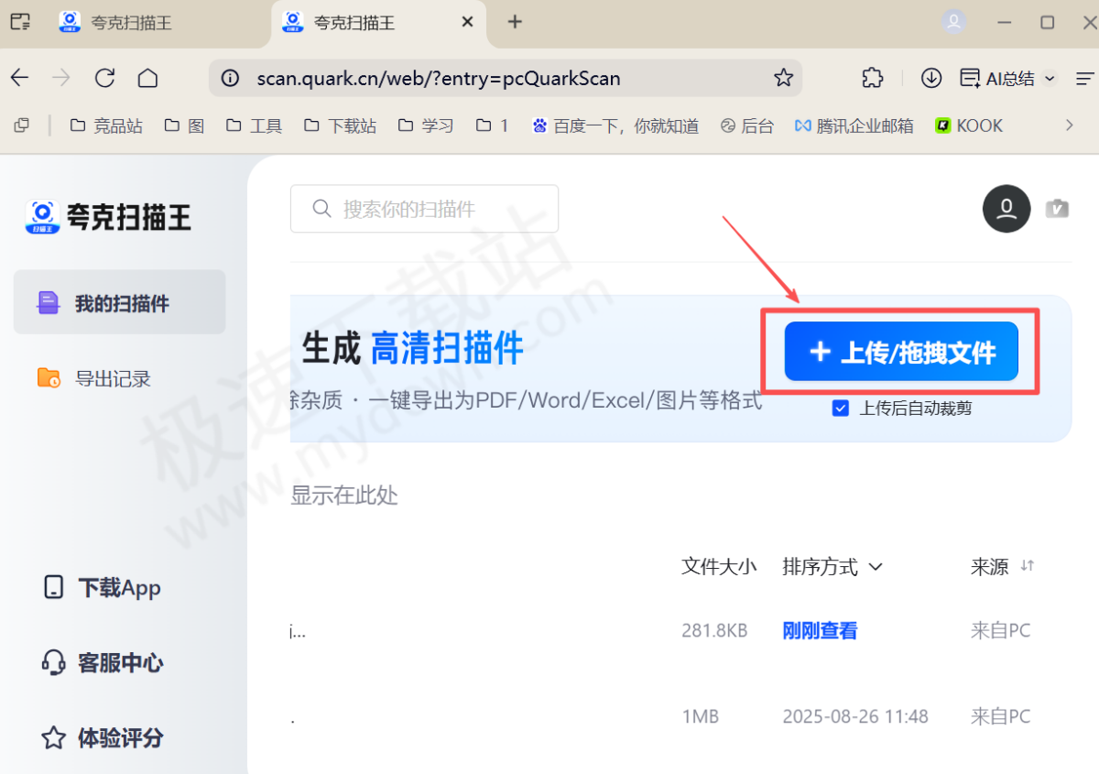This screenshot has width=1099, height=774.
Task: Reload the page with refresh icon
Action: [x=104, y=78]
